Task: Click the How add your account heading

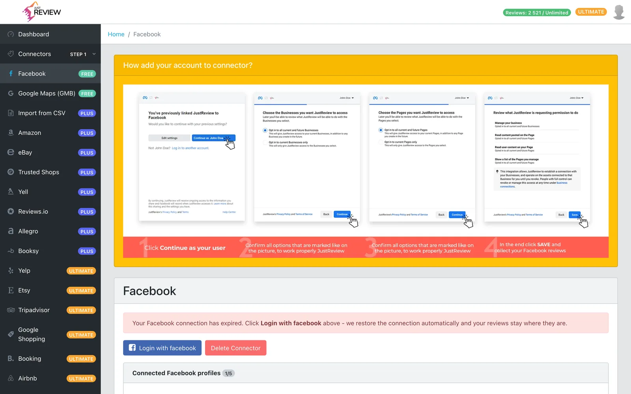Action: coord(188,65)
